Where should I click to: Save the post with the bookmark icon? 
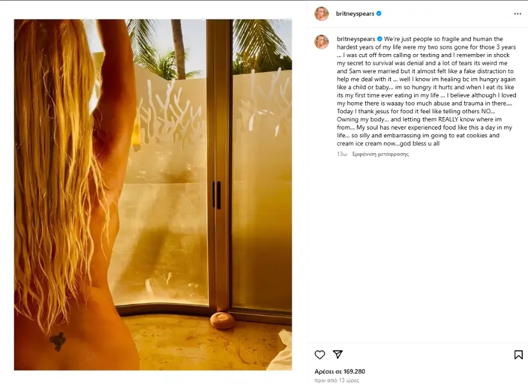coord(518,355)
